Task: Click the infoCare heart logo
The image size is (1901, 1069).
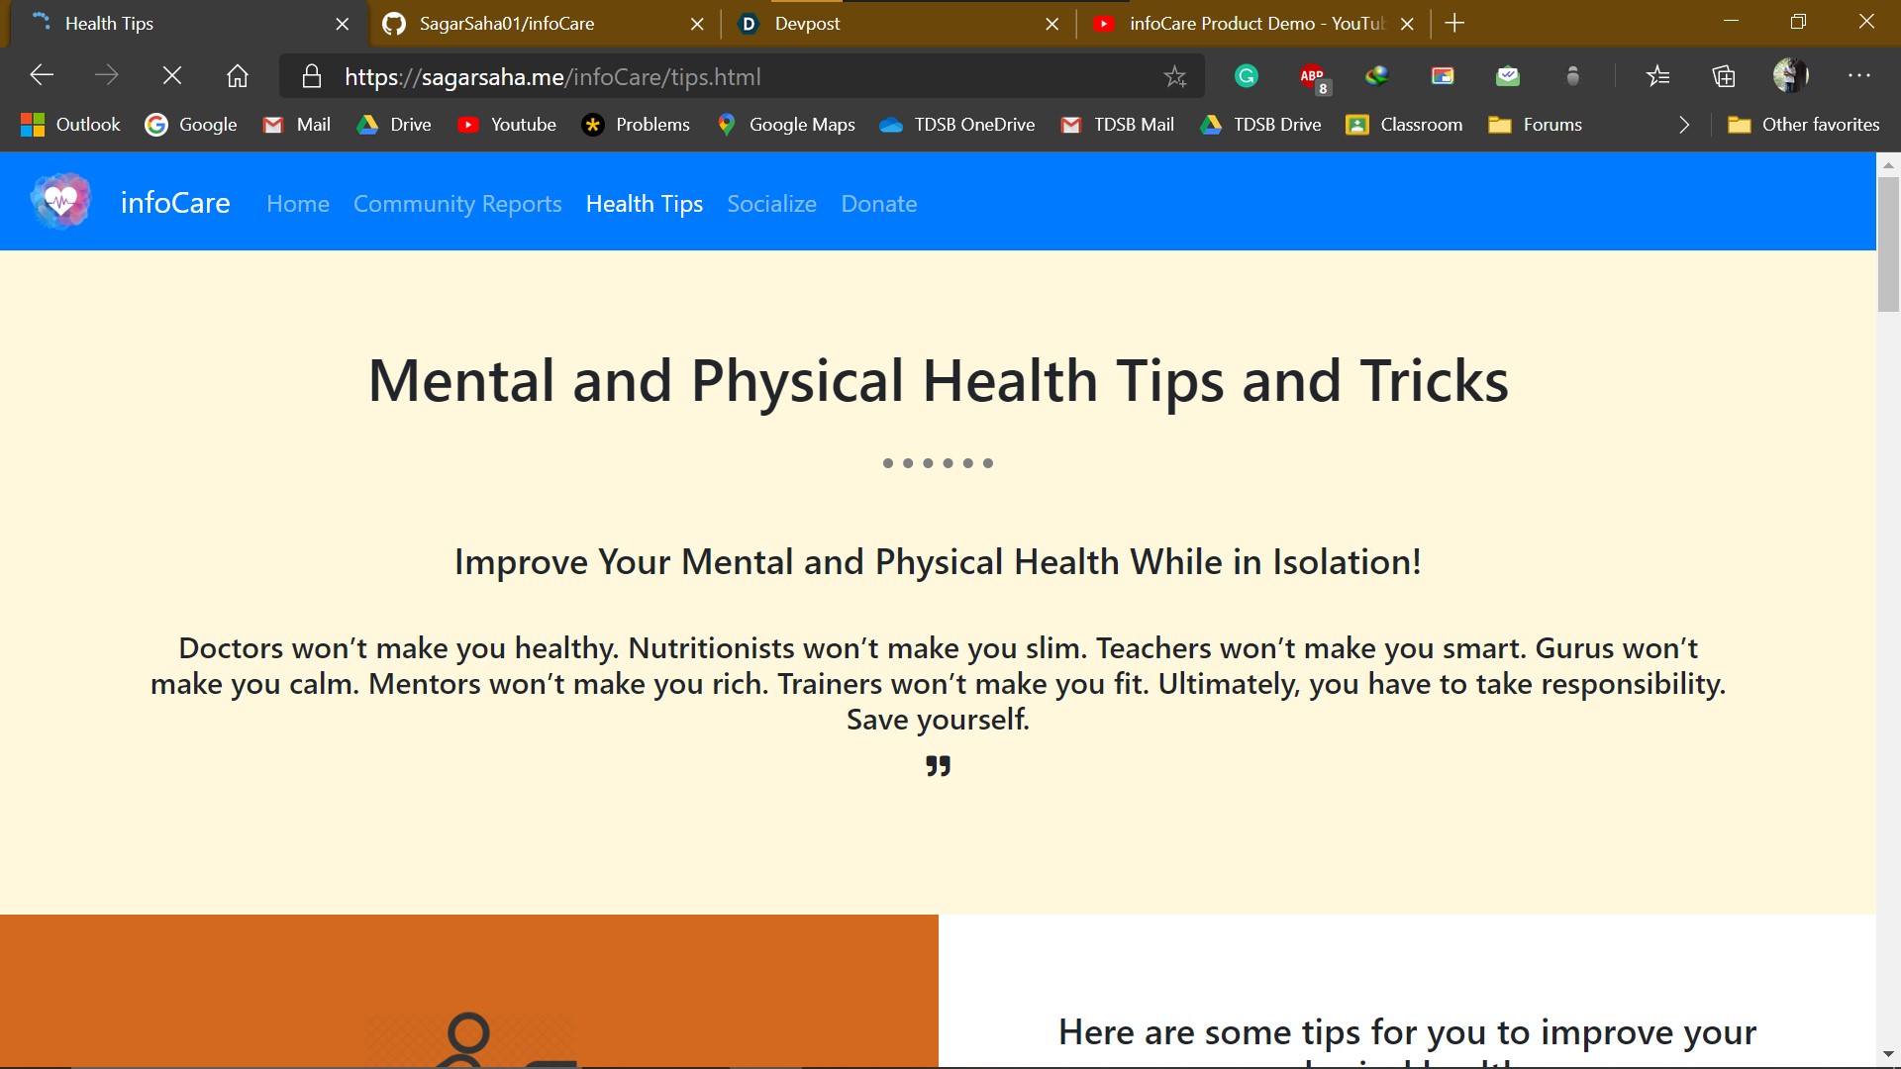Action: point(61,202)
